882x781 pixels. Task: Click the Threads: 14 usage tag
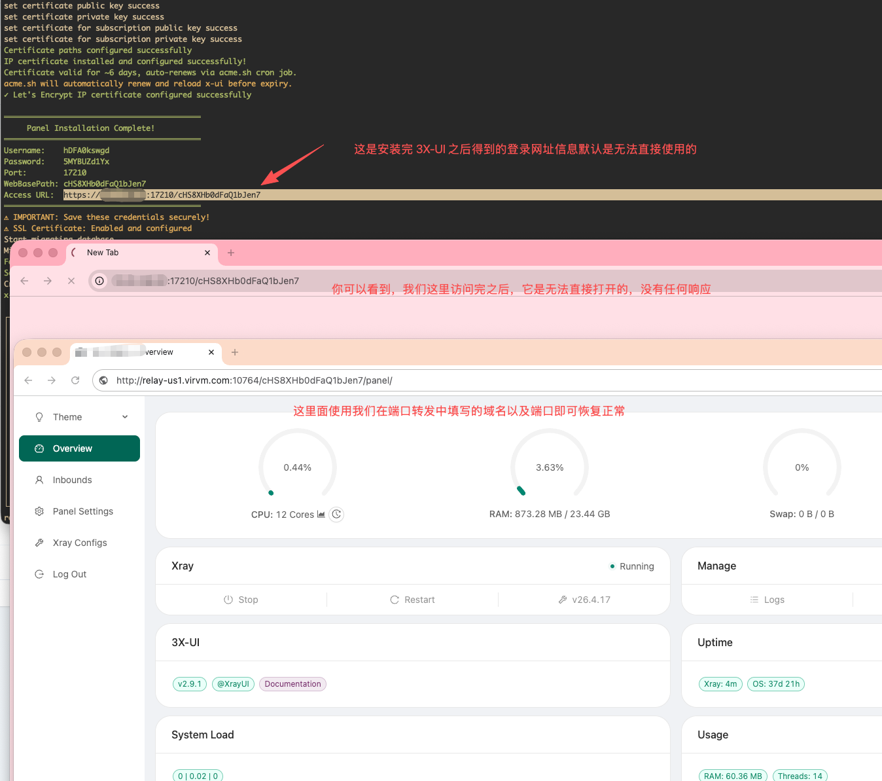coord(800,776)
